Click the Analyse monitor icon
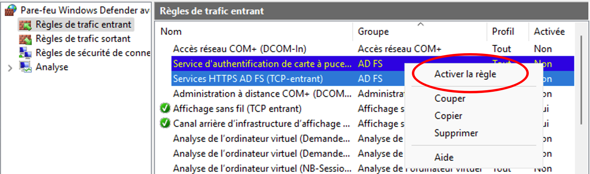 pyautogui.click(x=25, y=67)
